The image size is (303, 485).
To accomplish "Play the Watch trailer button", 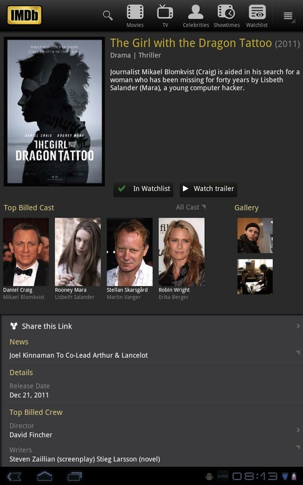I will [x=208, y=189].
